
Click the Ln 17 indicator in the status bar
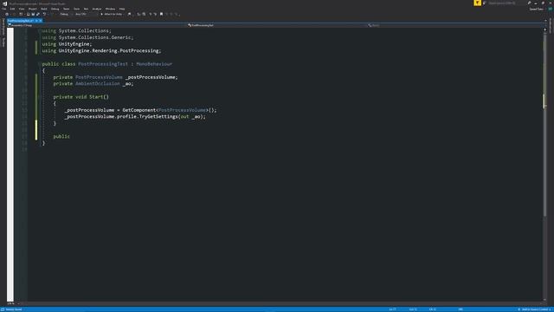click(392, 309)
